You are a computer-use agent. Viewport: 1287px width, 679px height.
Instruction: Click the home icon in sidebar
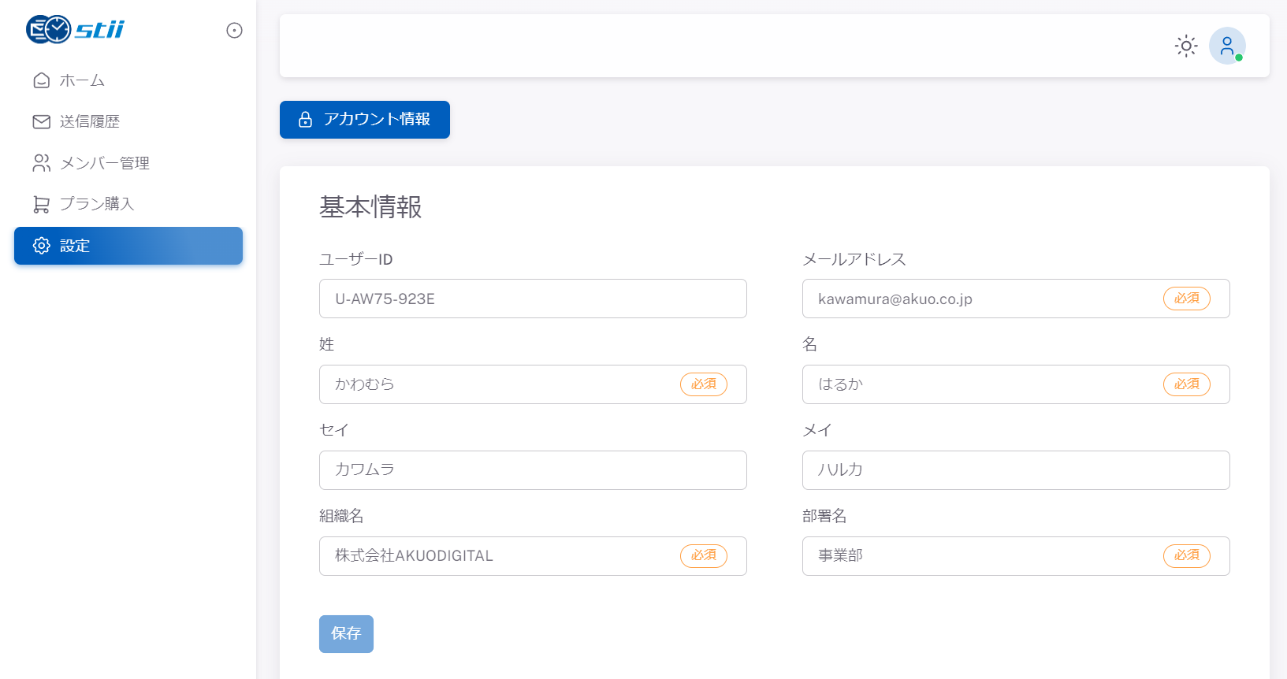42,80
